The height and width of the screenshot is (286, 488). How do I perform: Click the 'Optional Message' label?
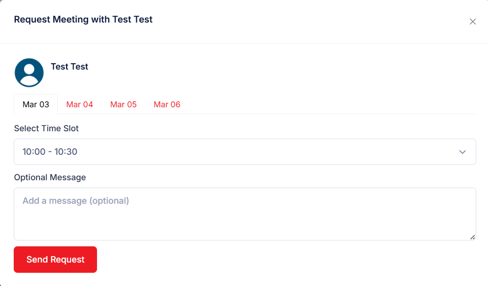point(50,177)
